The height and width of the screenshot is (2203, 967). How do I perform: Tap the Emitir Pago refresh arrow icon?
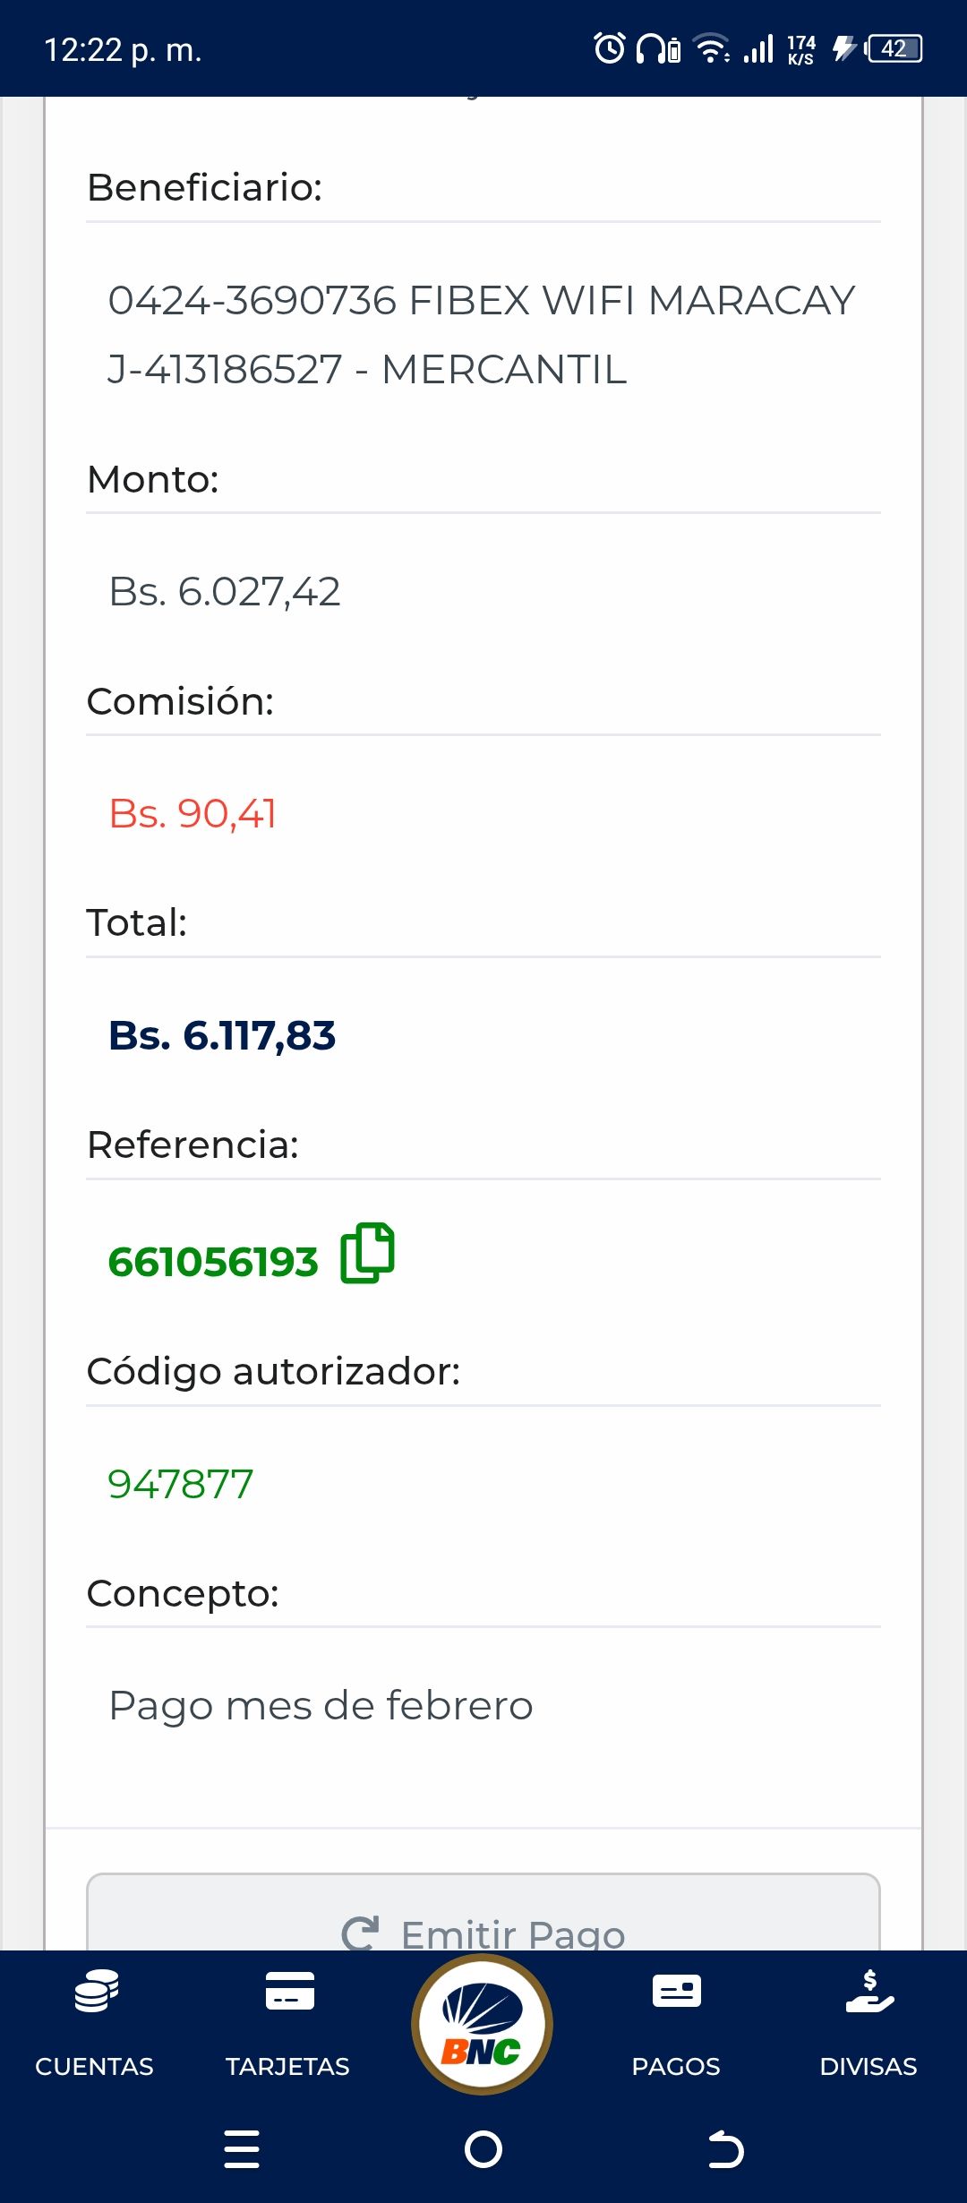click(x=360, y=1933)
